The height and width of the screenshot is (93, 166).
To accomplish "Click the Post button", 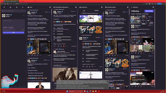I will coord(14,33).
